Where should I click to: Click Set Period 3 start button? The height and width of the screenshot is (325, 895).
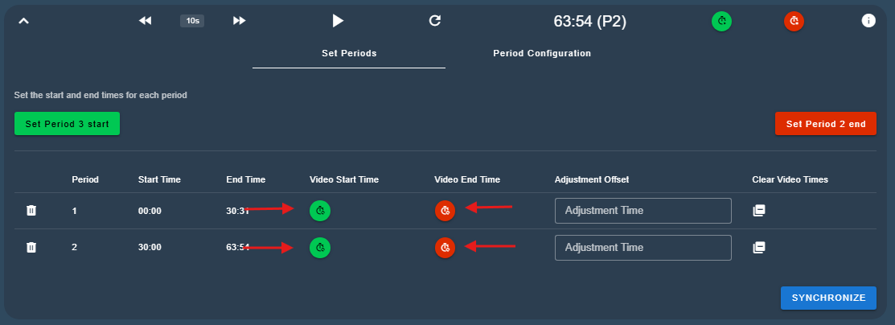click(67, 124)
